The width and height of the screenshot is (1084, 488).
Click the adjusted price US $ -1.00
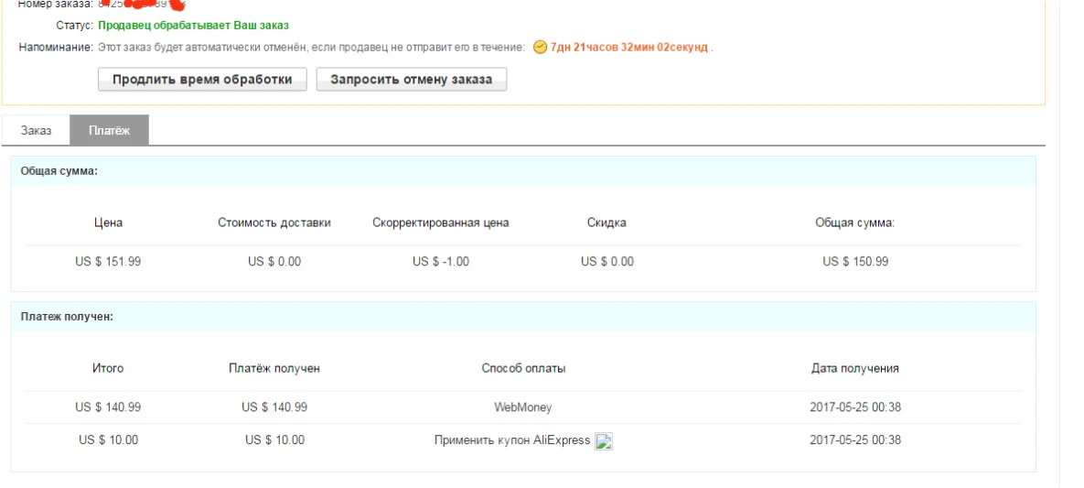440,262
